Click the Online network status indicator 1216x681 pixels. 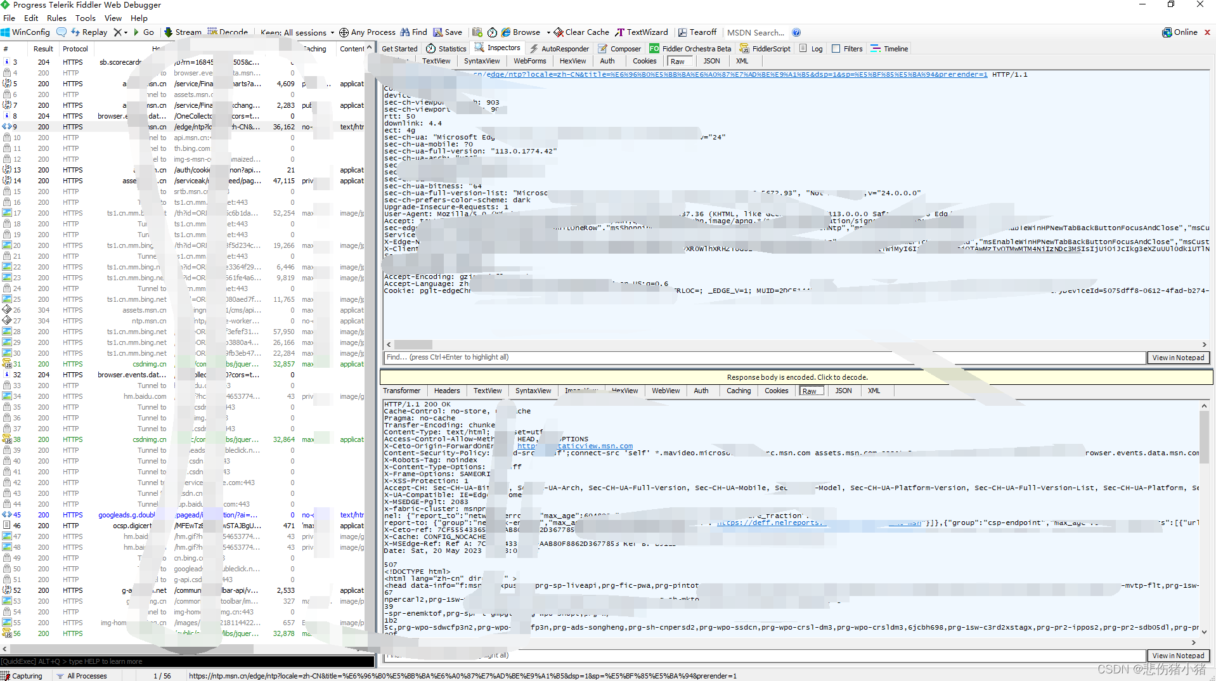(1180, 32)
